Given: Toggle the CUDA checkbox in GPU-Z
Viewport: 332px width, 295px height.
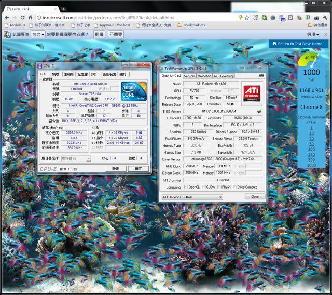Looking at the screenshot, I should (203, 187).
